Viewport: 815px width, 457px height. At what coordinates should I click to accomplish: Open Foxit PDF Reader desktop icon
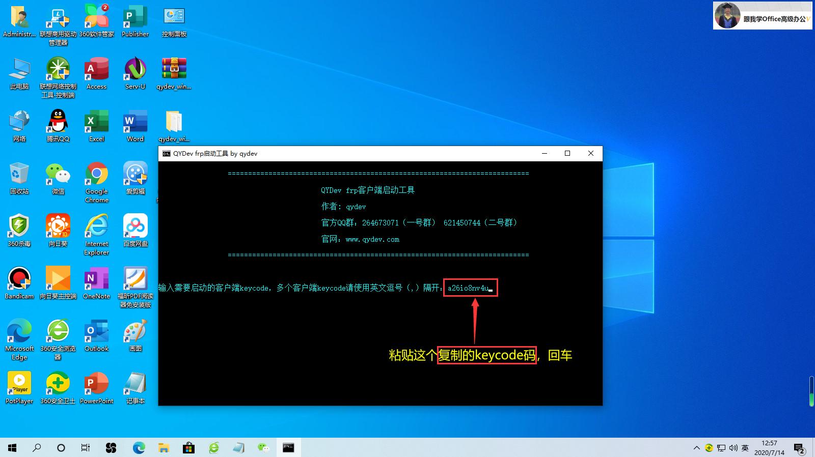click(x=135, y=288)
